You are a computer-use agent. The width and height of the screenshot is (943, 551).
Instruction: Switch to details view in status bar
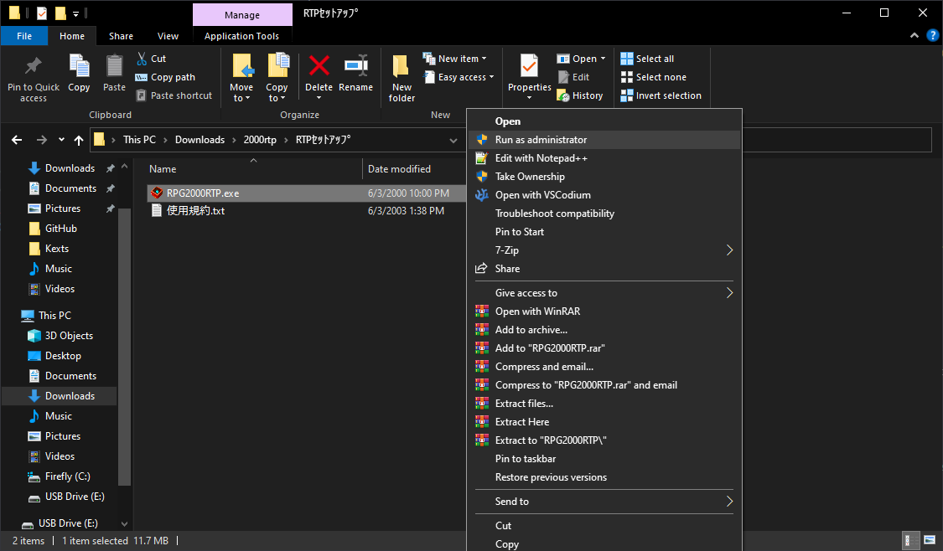(x=910, y=540)
